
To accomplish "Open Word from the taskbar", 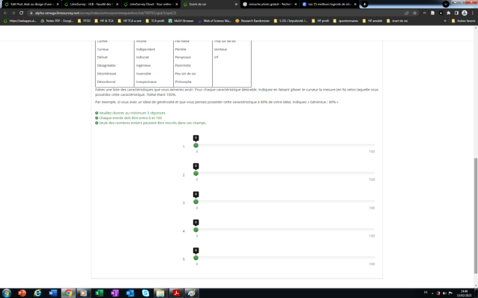I will [x=52, y=293].
